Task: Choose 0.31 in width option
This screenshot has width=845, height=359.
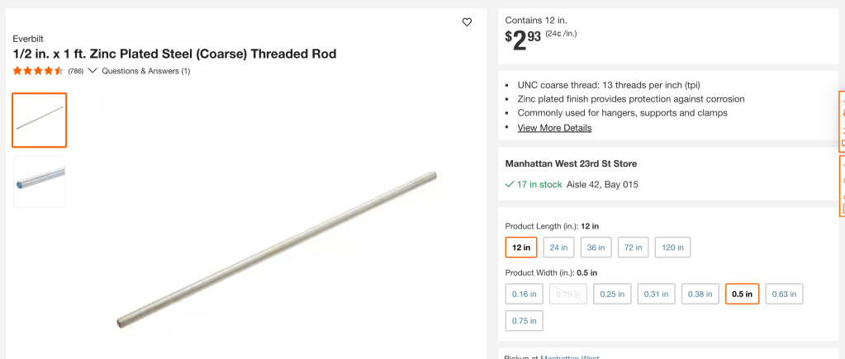Action: click(656, 294)
